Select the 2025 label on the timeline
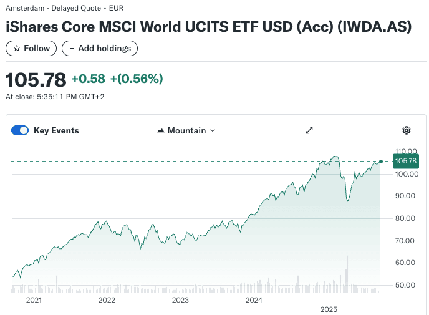The height and width of the screenshot is (315, 429). tap(329, 309)
